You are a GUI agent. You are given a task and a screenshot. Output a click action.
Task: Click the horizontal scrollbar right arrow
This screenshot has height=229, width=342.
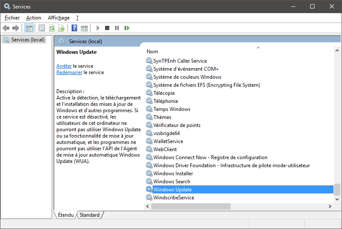330,206
